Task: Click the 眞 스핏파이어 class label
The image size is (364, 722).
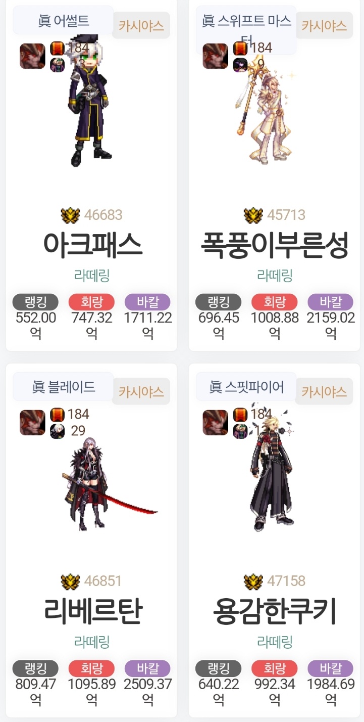Action: click(x=246, y=387)
